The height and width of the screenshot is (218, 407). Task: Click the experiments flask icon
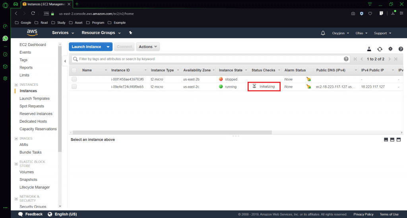tap(369, 49)
